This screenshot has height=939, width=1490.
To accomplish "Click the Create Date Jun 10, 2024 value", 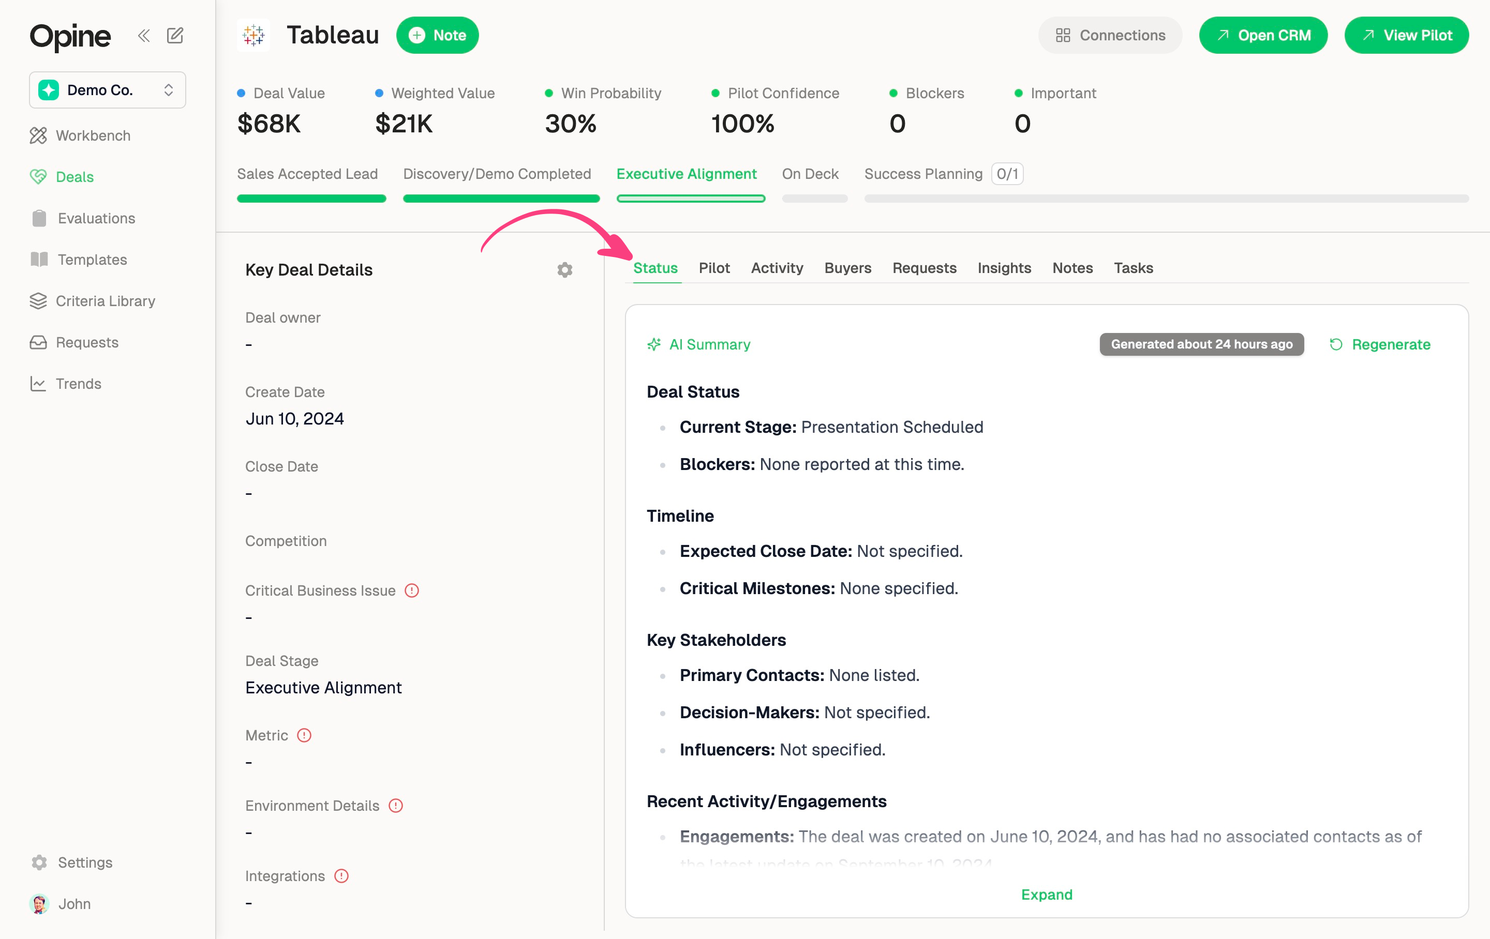I will tap(294, 419).
